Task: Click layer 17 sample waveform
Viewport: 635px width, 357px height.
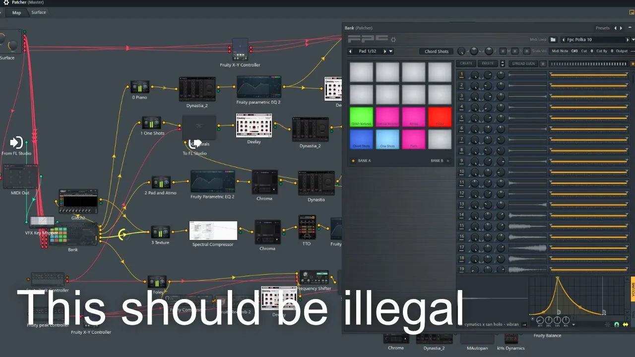Action: 527,247
